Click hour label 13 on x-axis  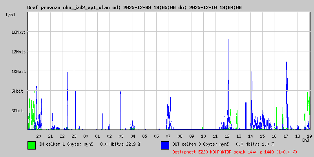(x=239, y=136)
